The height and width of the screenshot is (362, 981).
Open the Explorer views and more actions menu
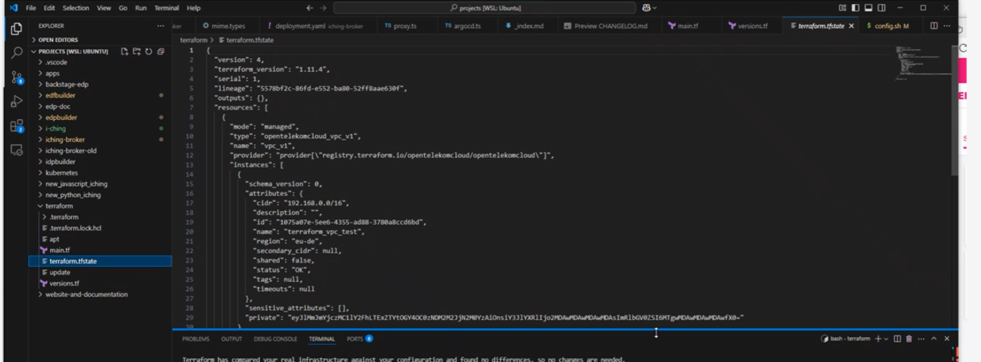(x=160, y=26)
